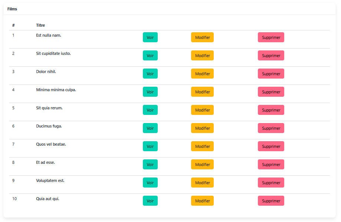Edit 'Et ad esse.' with Modifier

(202, 165)
